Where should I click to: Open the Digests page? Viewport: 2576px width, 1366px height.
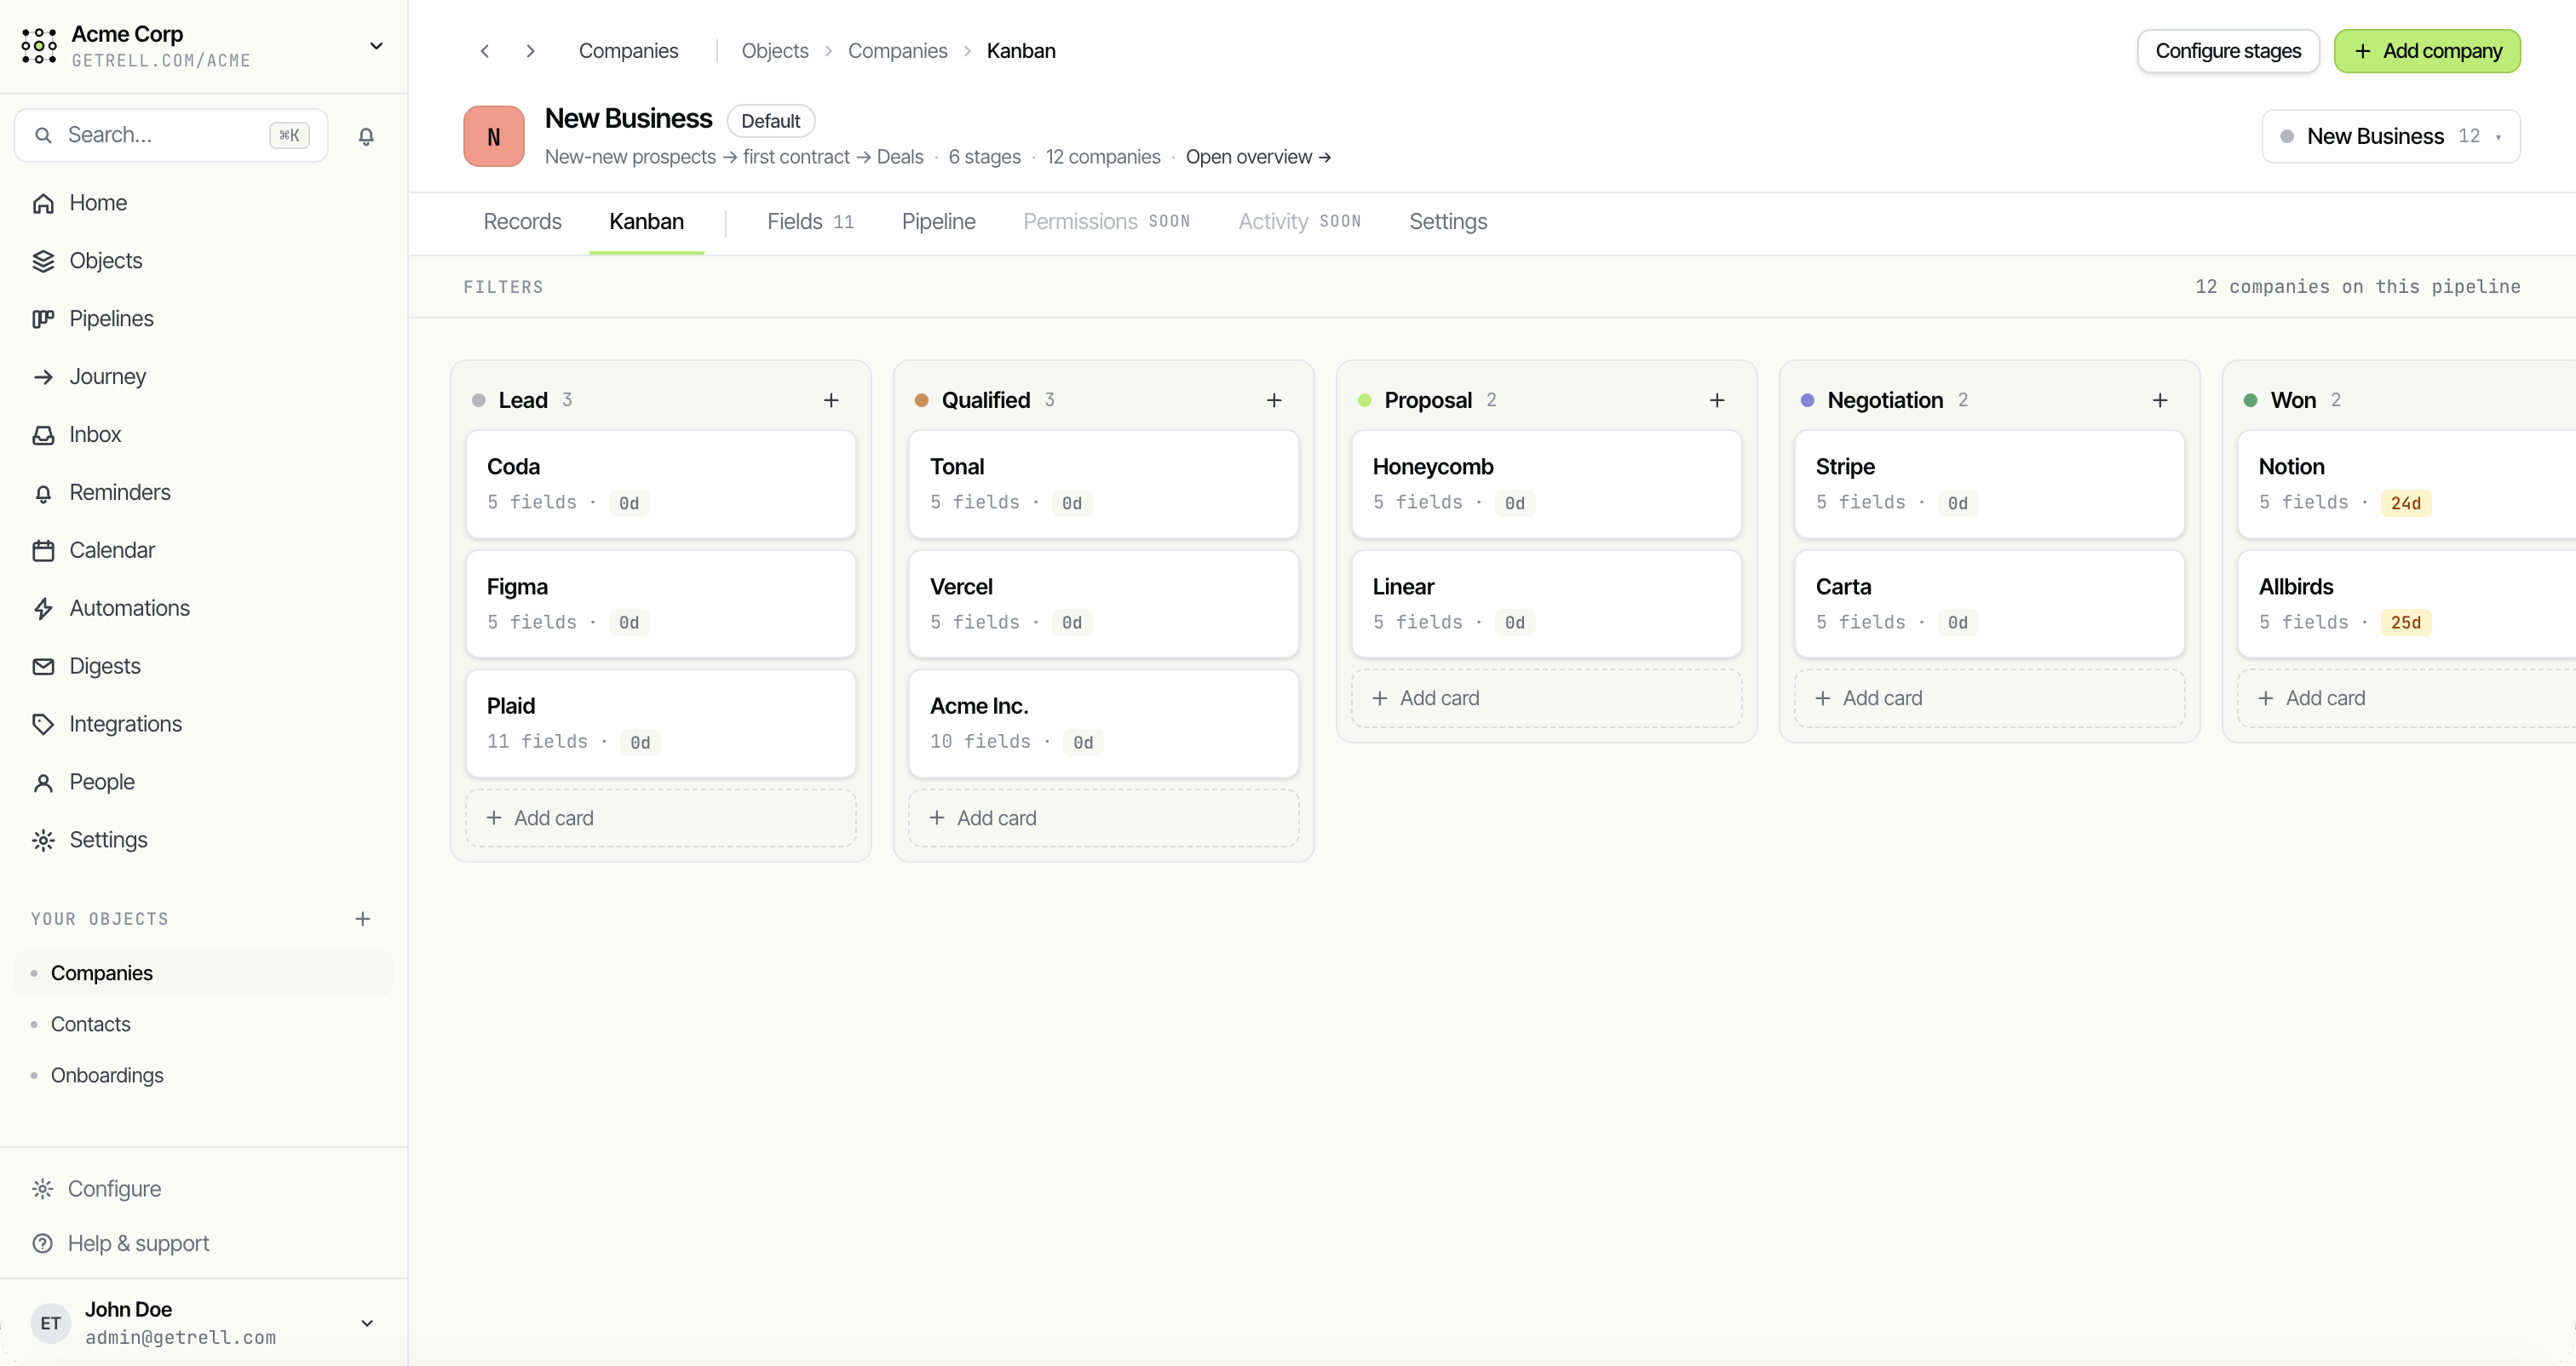point(204,667)
